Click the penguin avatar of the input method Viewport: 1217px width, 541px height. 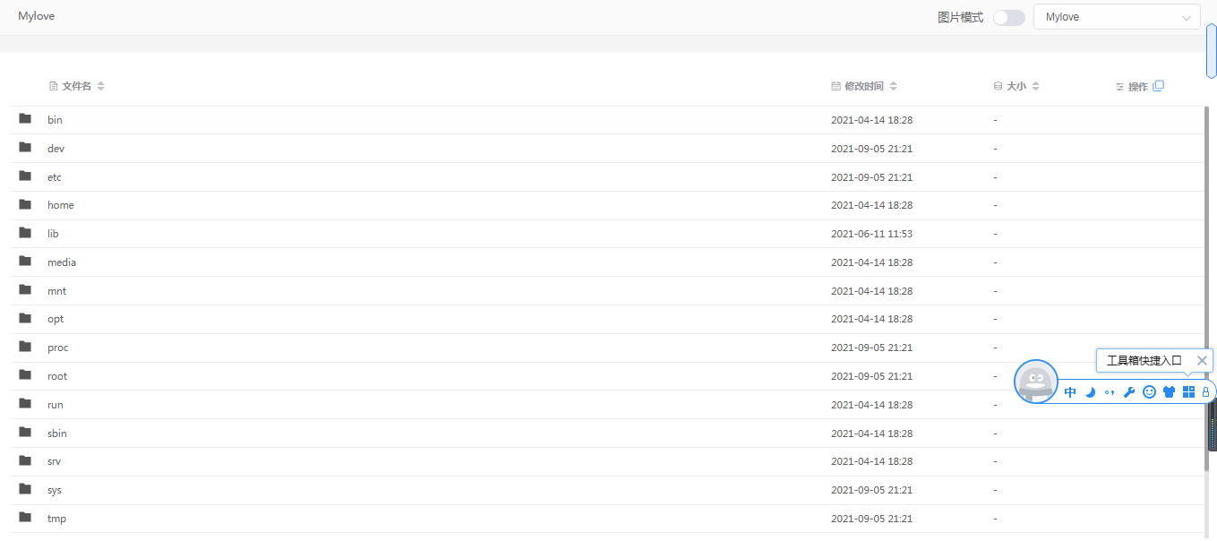(x=1036, y=382)
